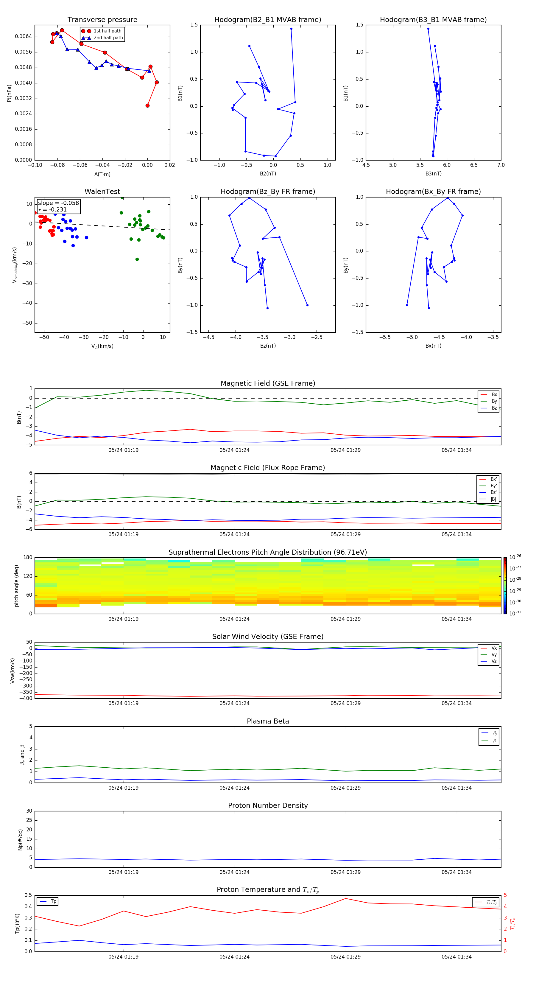536x983 pixels.
Task: Click the Bx' legend entry in Flux Rope plot
Action: 488,479
